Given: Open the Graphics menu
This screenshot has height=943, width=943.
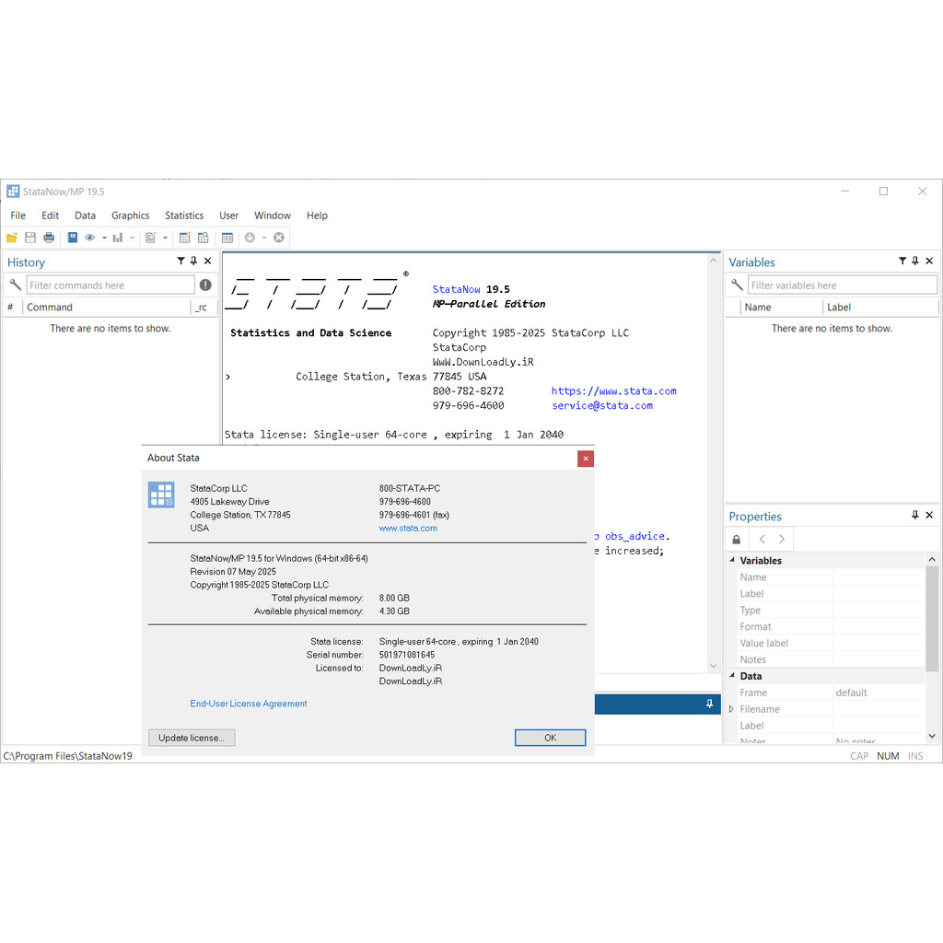Looking at the screenshot, I should point(130,215).
